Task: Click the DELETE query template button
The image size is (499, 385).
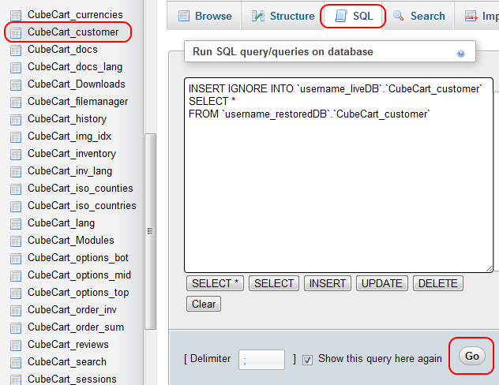Action: [438, 283]
